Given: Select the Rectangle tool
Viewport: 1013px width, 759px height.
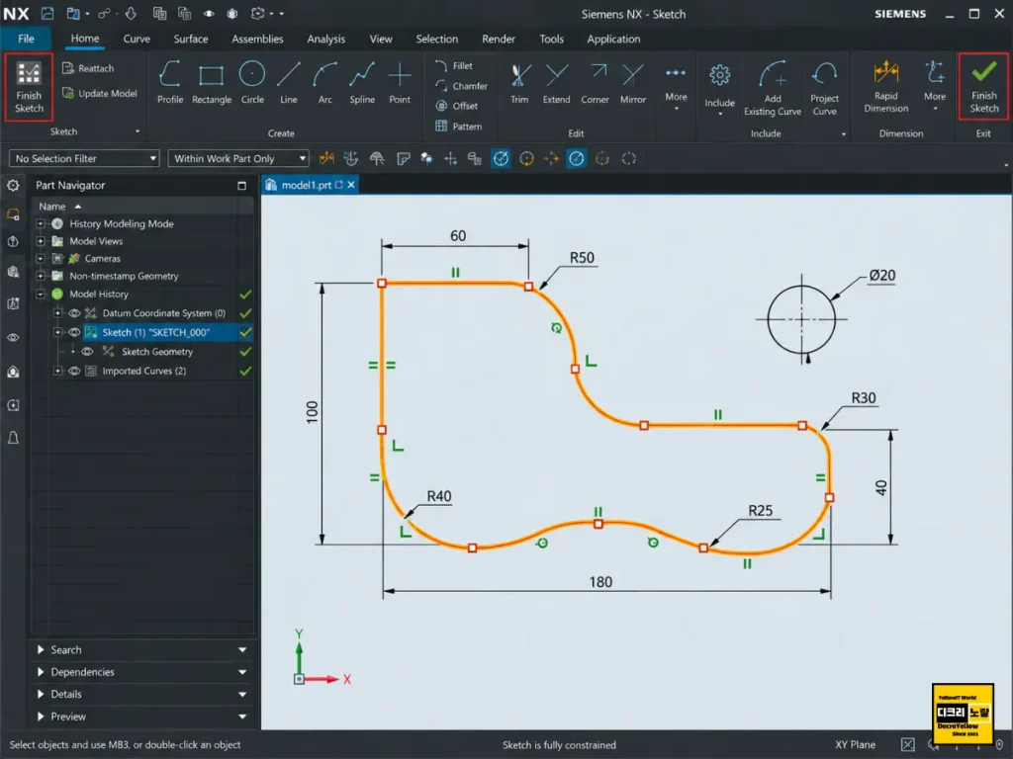Looking at the screenshot, I should coord(212,82).
